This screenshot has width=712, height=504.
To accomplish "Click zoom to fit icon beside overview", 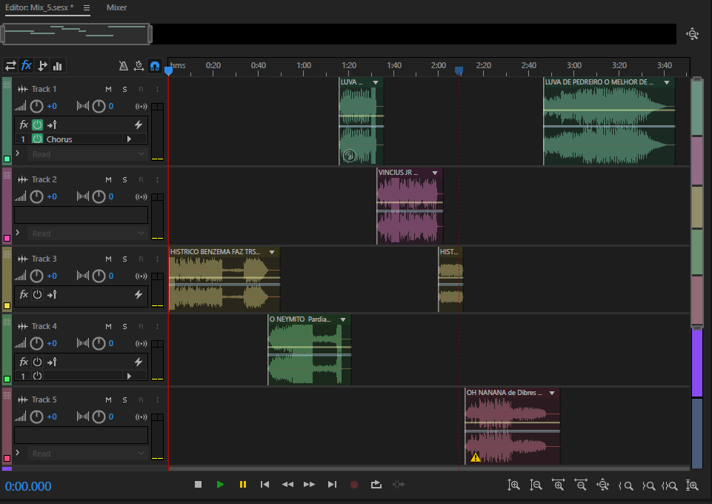I will (x=692, y=34).
